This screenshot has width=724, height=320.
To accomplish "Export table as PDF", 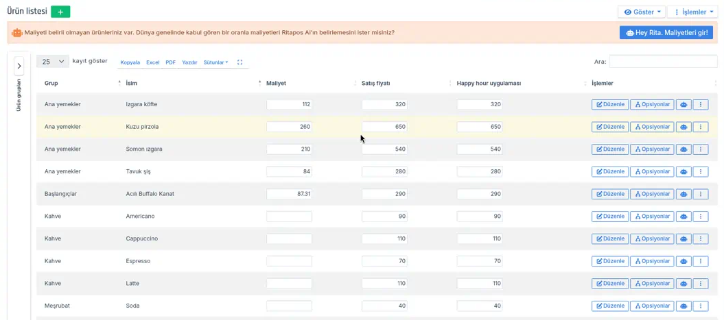I will 171,62.
